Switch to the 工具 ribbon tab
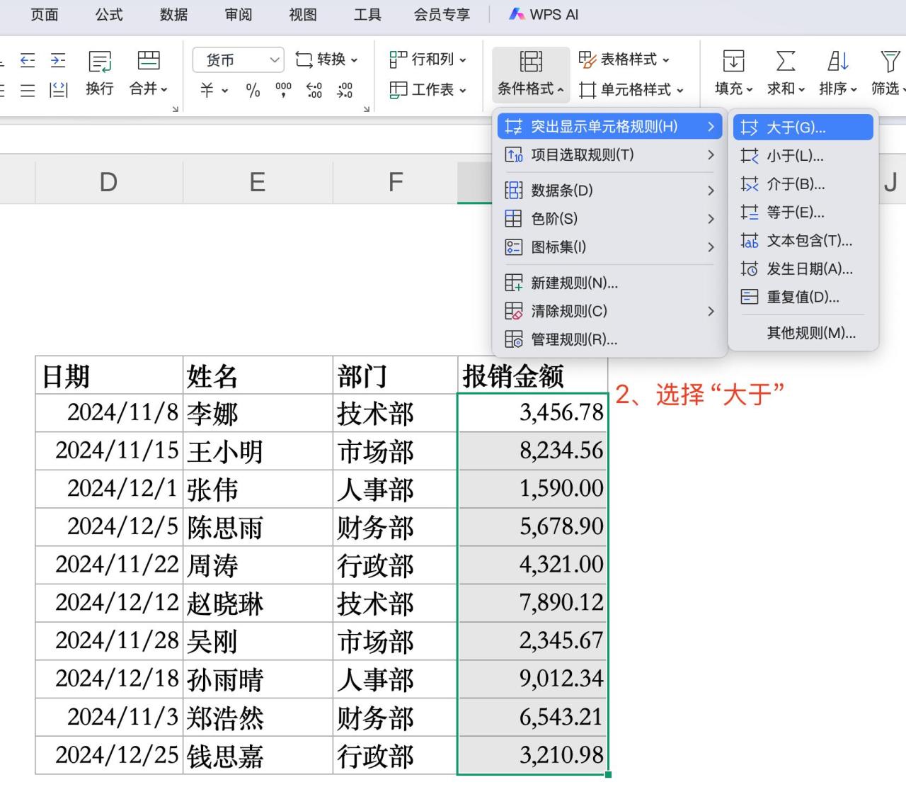The width and height of the screenshot is (906, 804). point(367,14)
